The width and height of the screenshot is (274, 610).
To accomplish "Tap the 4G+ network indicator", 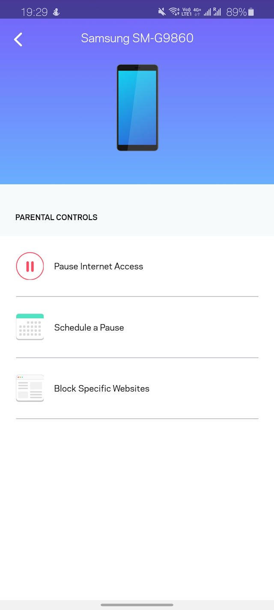I will (197, 12).
